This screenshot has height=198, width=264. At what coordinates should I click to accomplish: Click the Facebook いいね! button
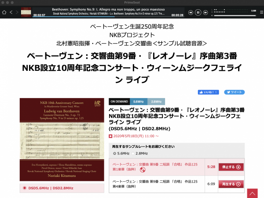(x=209, y=92)
